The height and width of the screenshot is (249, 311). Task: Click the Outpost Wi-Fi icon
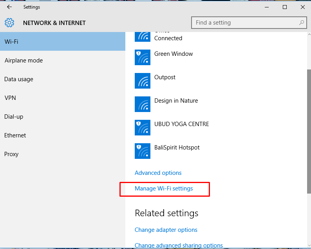[x=143, y=81]
